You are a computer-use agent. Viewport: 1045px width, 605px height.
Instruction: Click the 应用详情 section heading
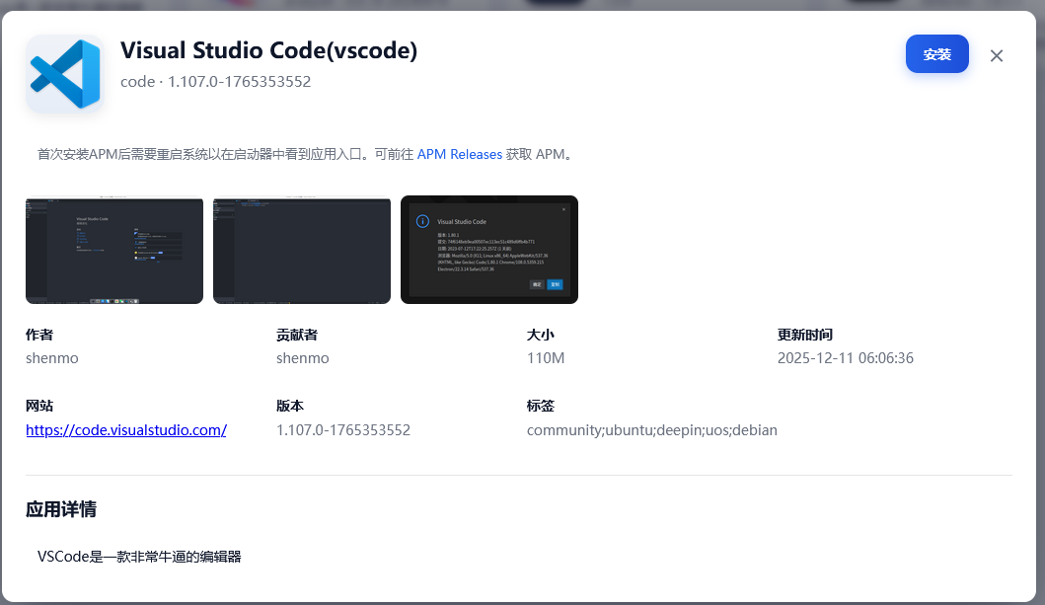61,509
